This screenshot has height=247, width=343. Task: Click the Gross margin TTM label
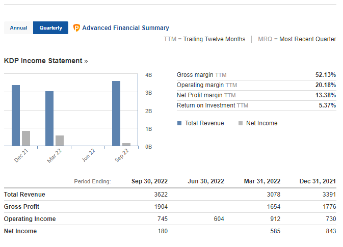coord(201,75)
